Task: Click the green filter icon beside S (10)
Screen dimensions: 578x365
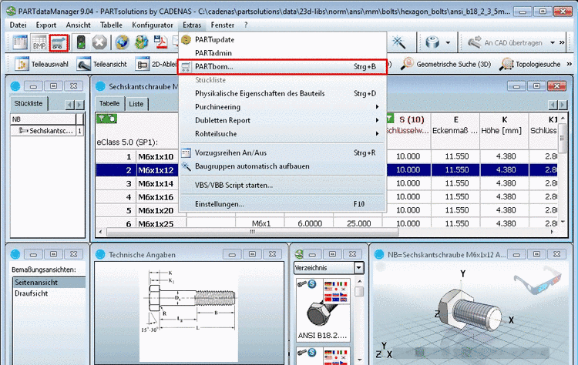Action: click(390, 119)
